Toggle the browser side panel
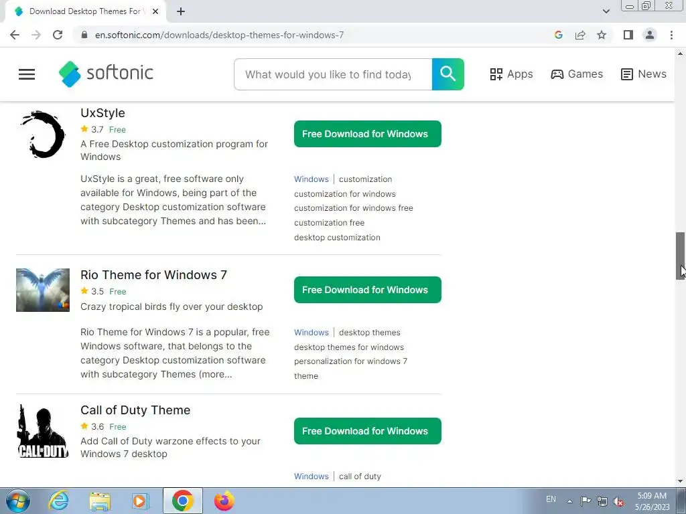686x514 pixels. click(x=628, y=35)
